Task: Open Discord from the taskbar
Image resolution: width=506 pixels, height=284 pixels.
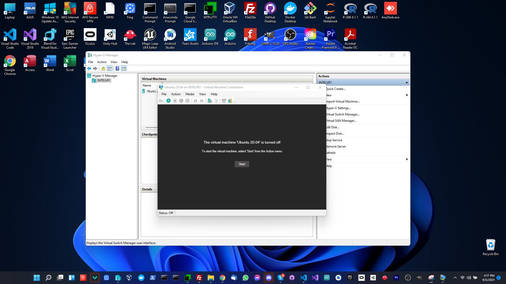Action: [x=269, y=278]
